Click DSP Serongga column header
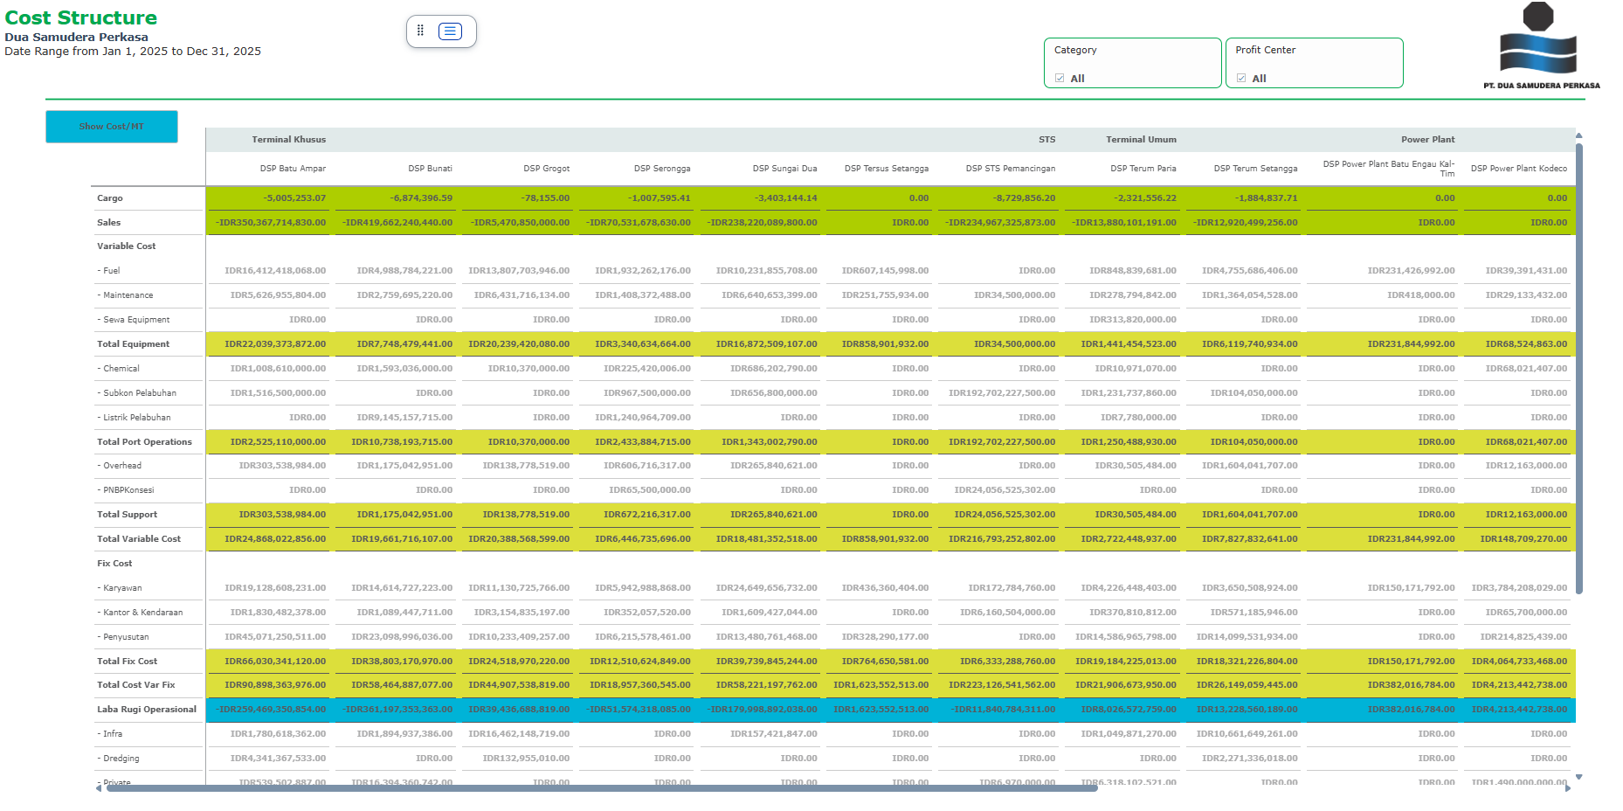This screenshot has height=811, width=1623. (x=662, y=169)
